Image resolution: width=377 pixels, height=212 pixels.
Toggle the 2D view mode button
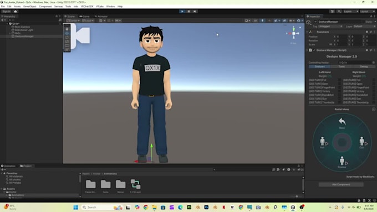click(256, 20)
